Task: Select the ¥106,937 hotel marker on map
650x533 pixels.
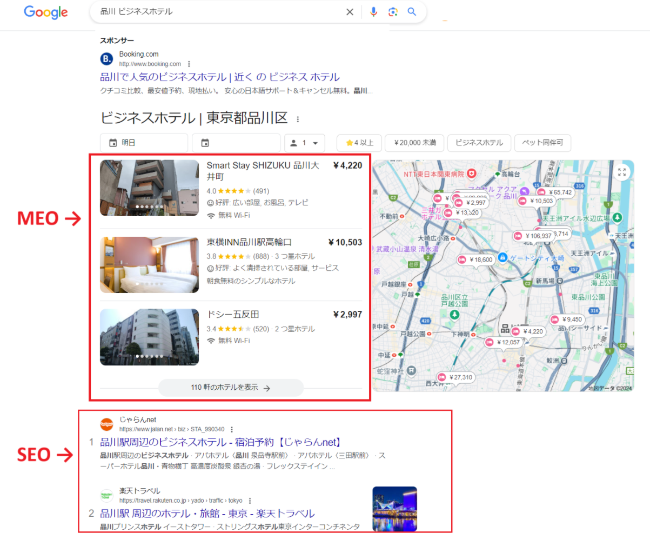Action: (533, 236)
